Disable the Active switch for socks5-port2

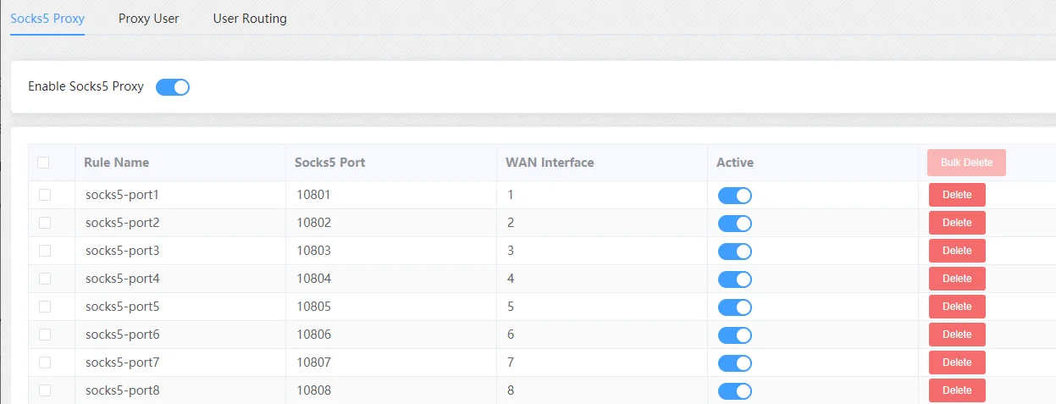[734, 224]
